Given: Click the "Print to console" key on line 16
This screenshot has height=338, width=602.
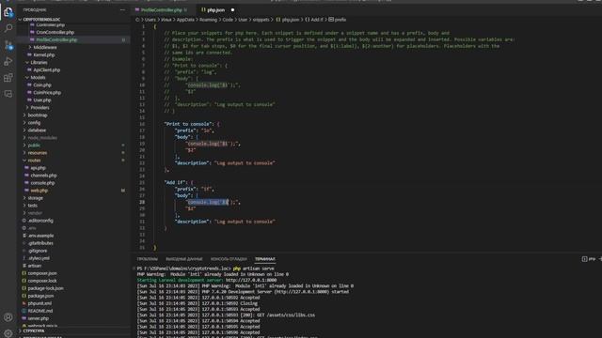Looking at the screenshot, I should click(x=189, y=124).
